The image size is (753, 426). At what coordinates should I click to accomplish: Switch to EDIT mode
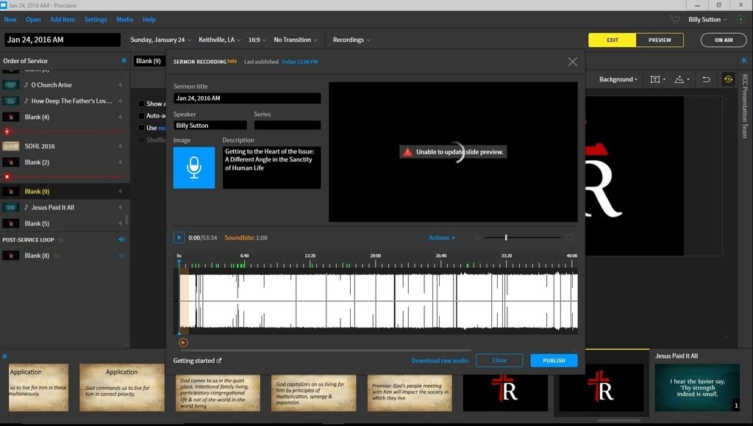(613, 40)
